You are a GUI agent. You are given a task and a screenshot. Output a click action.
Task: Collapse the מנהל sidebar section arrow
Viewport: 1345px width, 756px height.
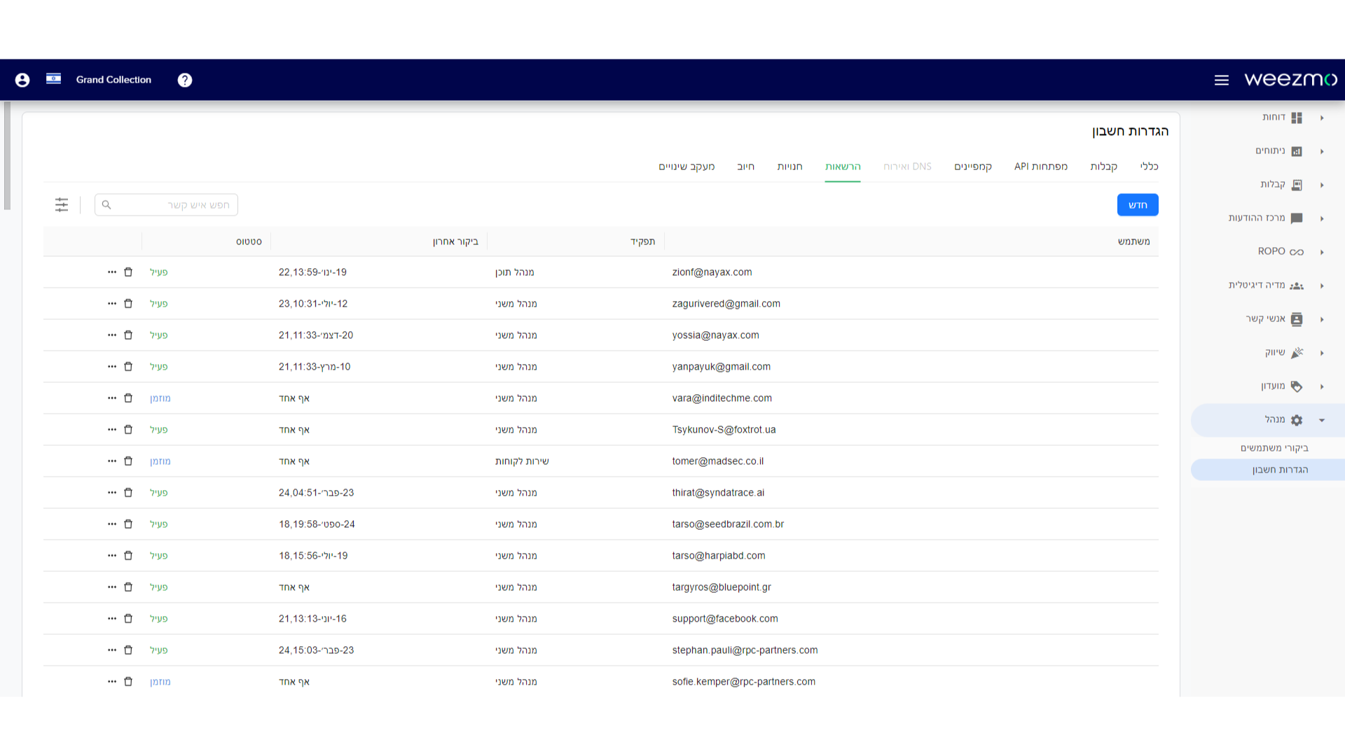(1322, 420)
